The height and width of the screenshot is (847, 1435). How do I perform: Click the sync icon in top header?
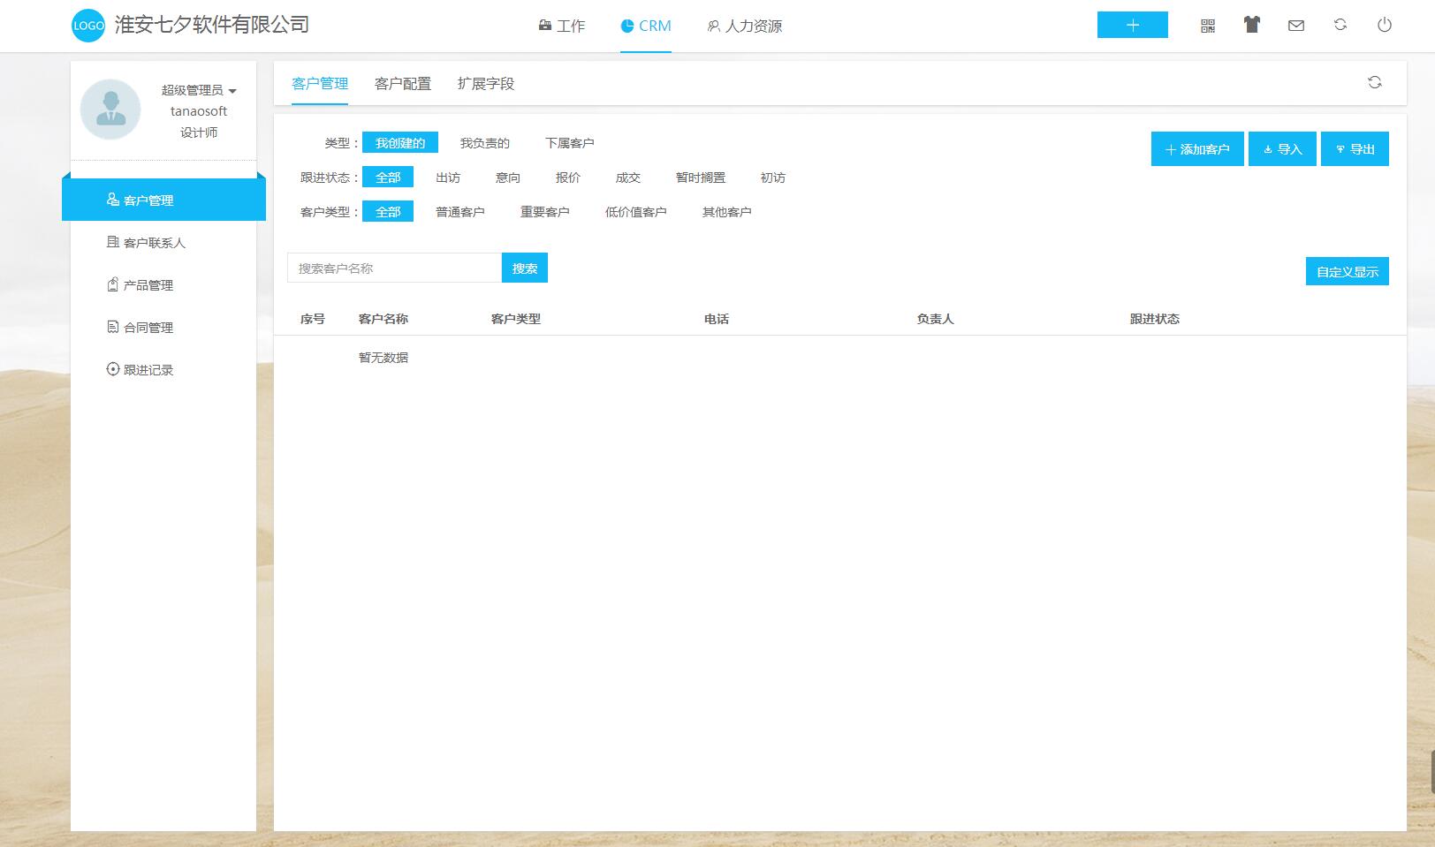tap(1340, 25)
